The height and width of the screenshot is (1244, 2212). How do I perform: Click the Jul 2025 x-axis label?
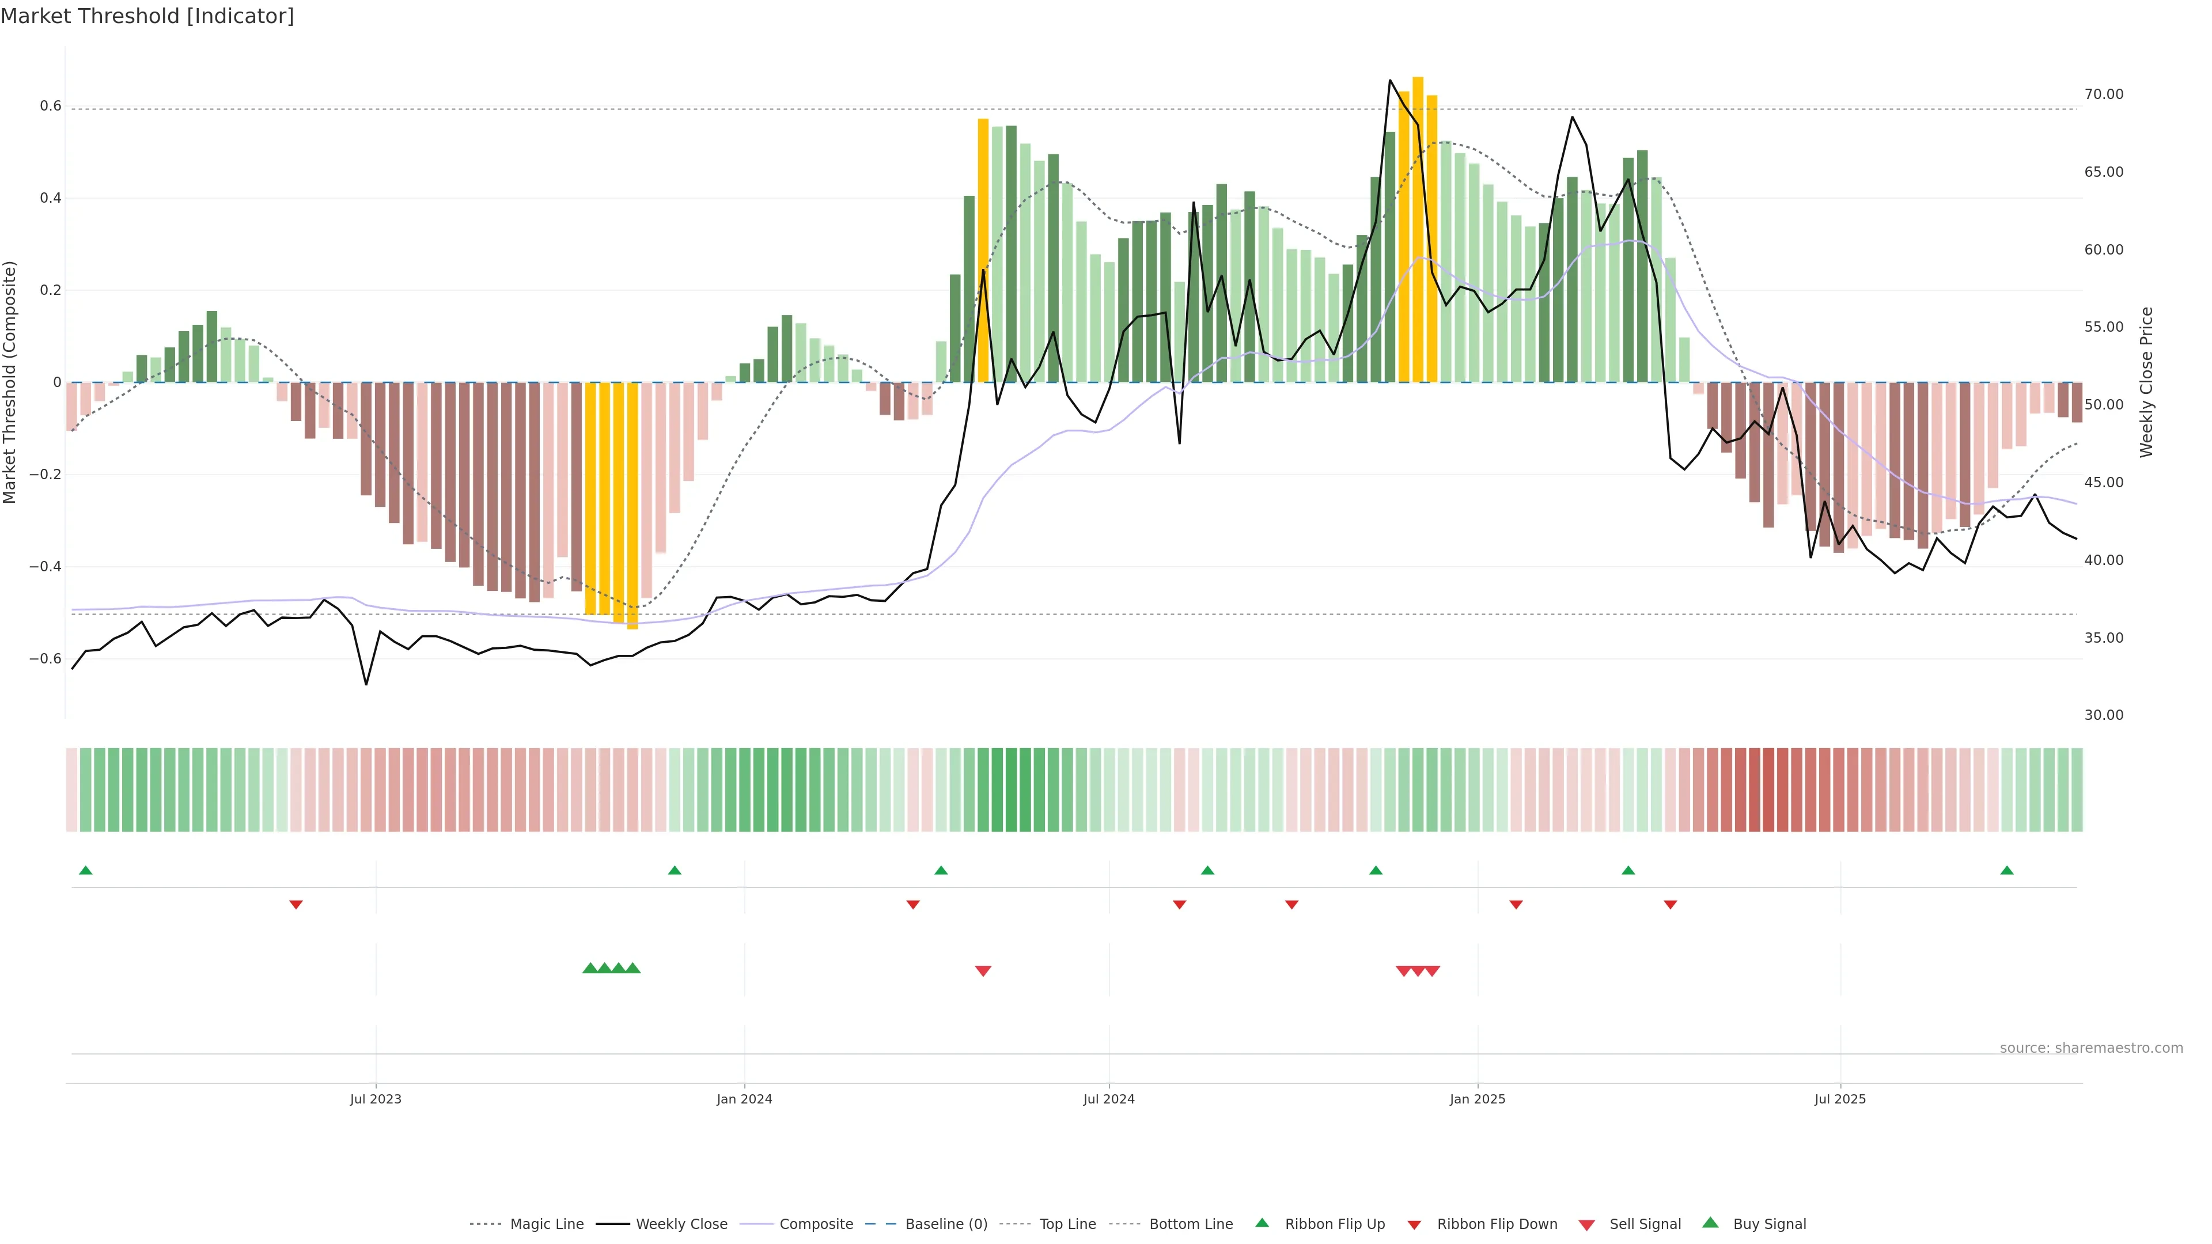1840,1099
